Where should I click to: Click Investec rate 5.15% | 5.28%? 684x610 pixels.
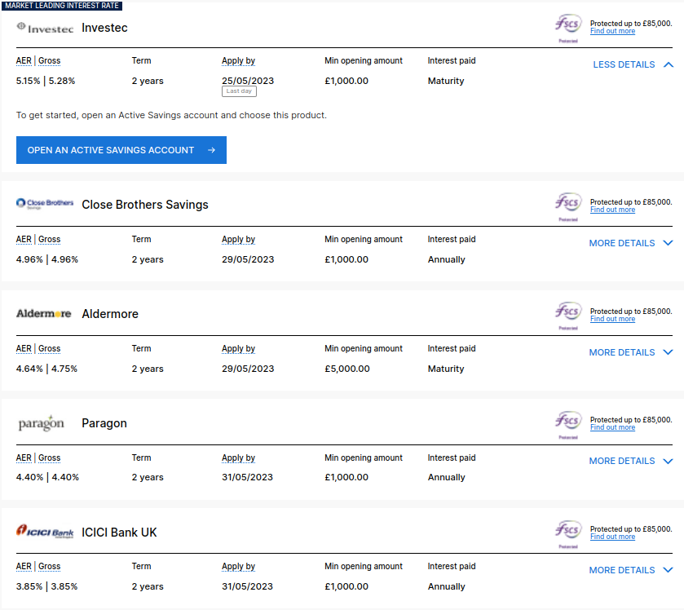pos(46,81)
